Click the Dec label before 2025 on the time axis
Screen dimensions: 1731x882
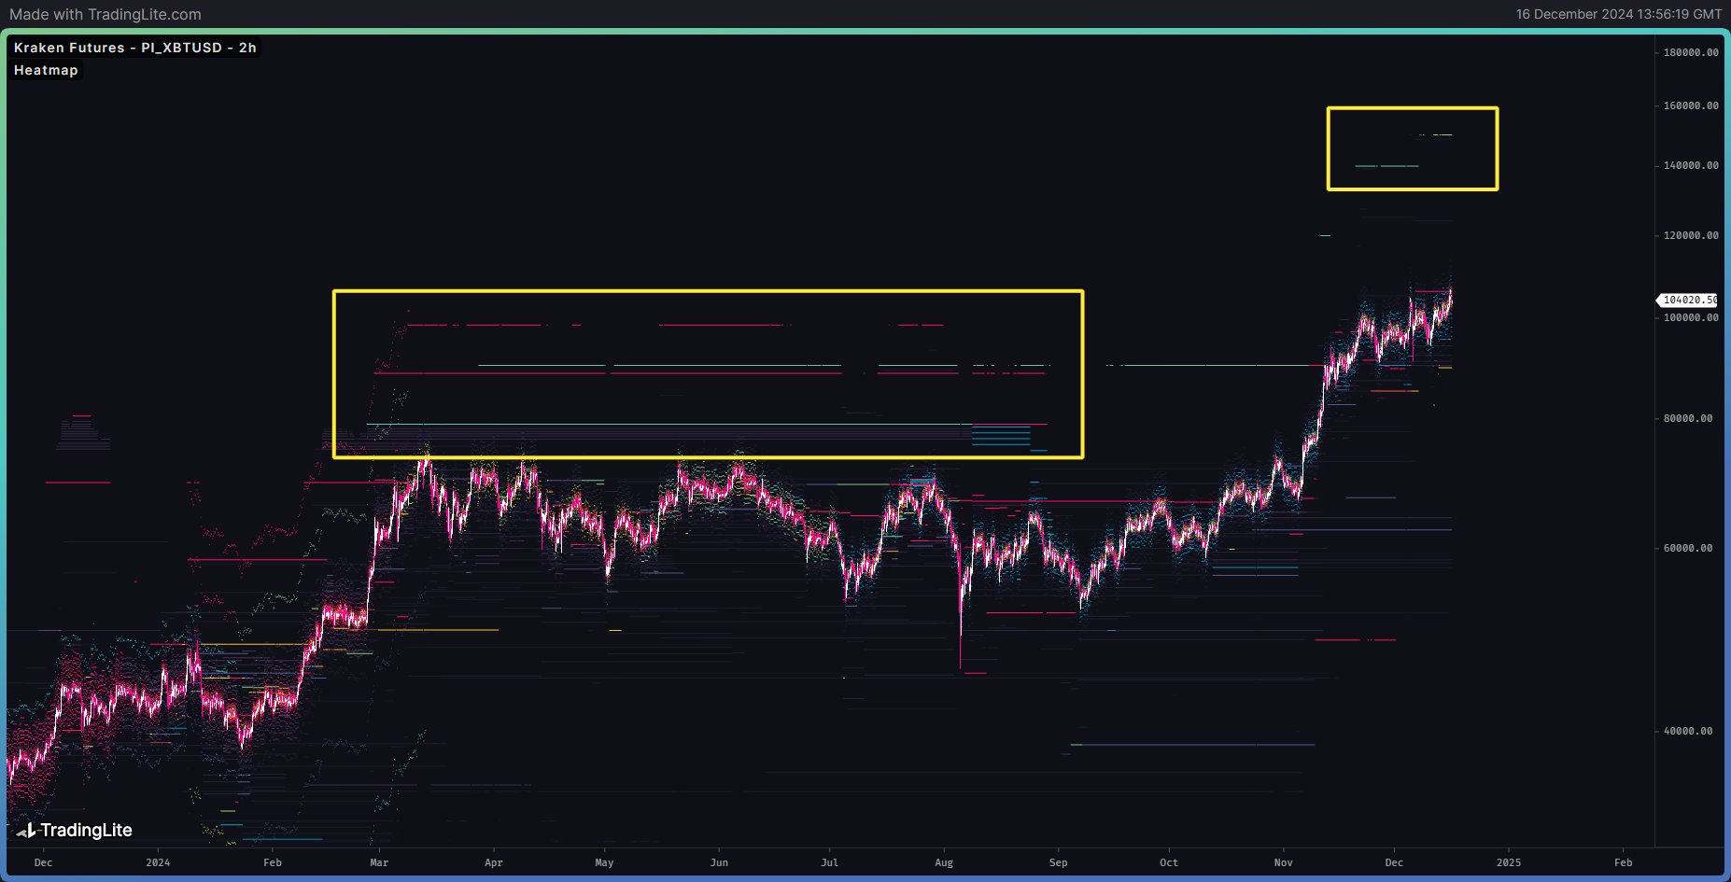1394,862
